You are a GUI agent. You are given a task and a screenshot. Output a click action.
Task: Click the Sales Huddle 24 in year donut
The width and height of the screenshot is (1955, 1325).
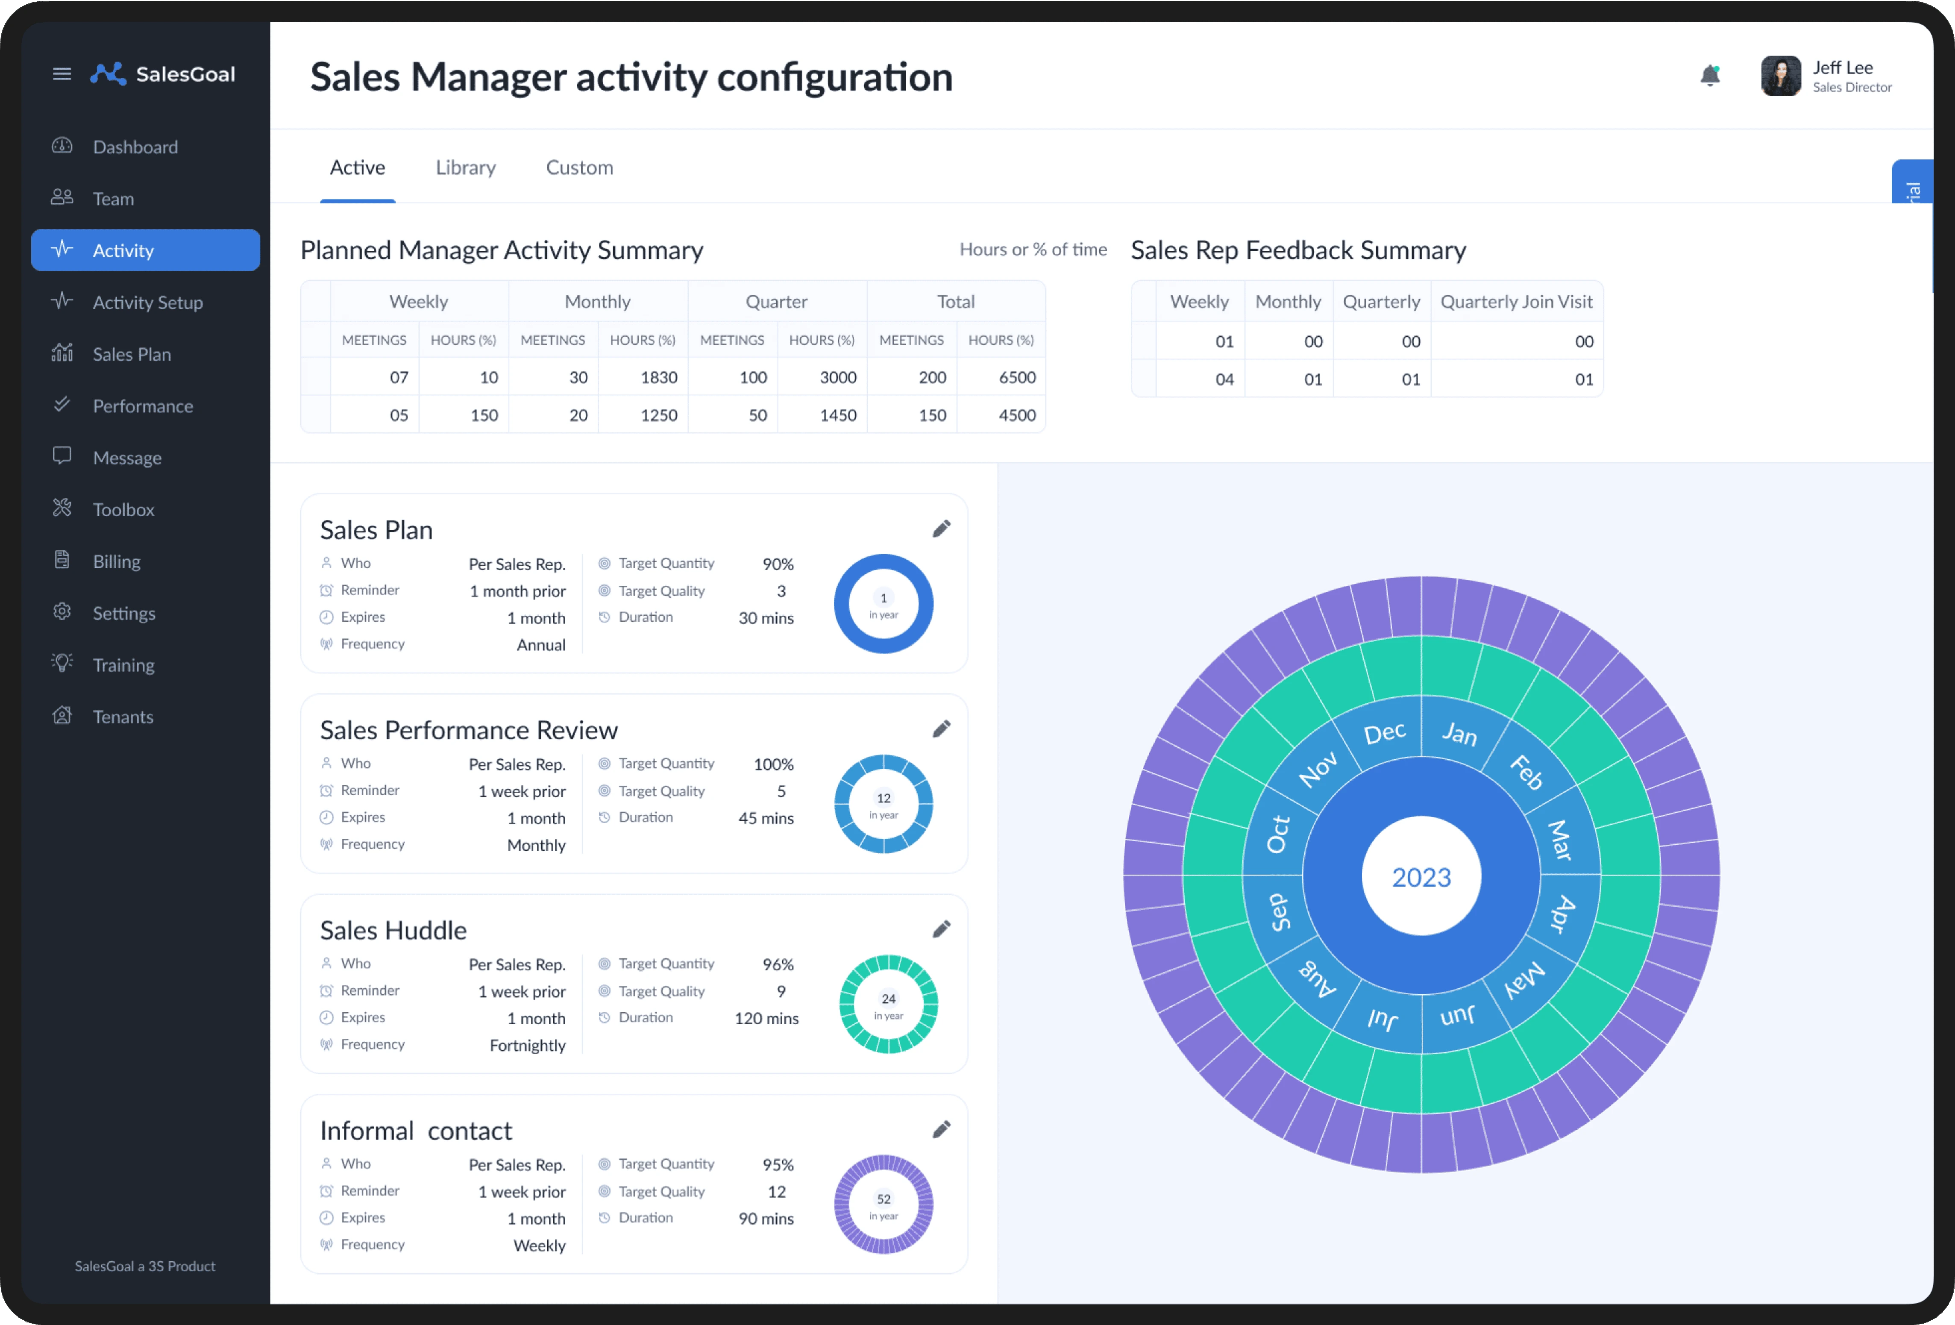pos(888,1005)
